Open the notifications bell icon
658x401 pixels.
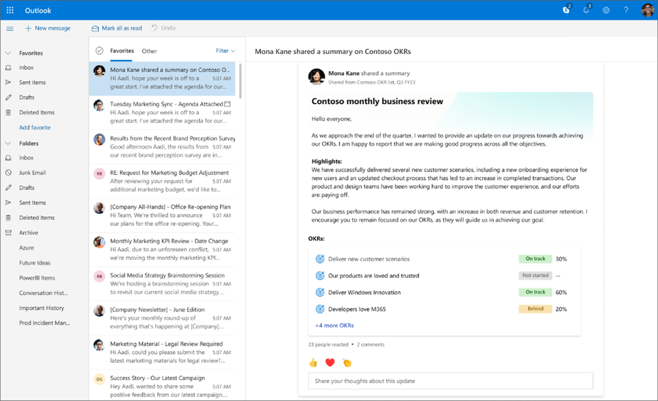586,10
